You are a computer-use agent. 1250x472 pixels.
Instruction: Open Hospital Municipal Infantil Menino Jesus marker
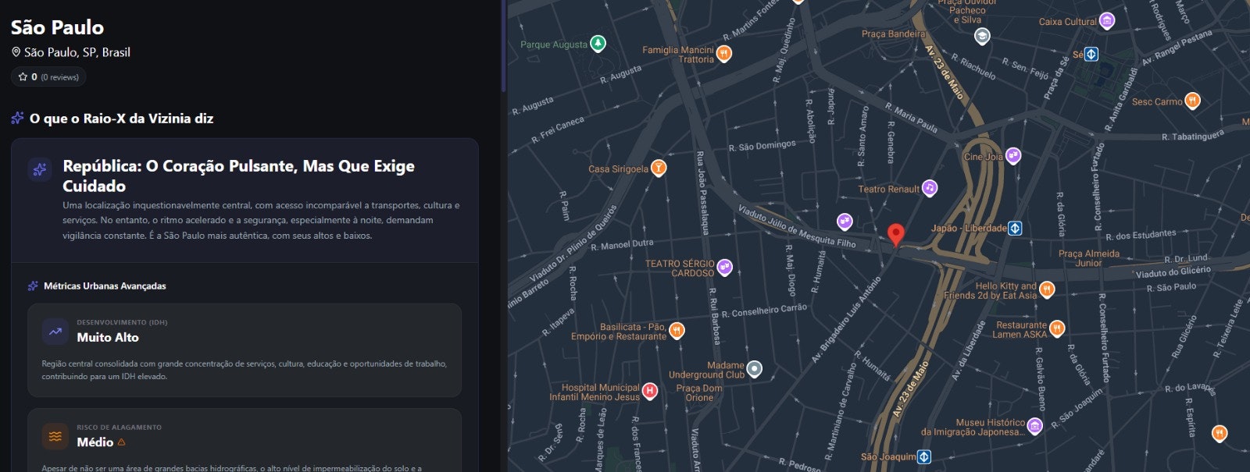(649, 391)
